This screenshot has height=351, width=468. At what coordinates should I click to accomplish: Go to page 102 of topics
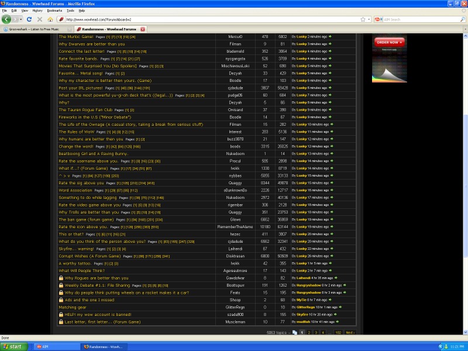(x=338, y=332)
